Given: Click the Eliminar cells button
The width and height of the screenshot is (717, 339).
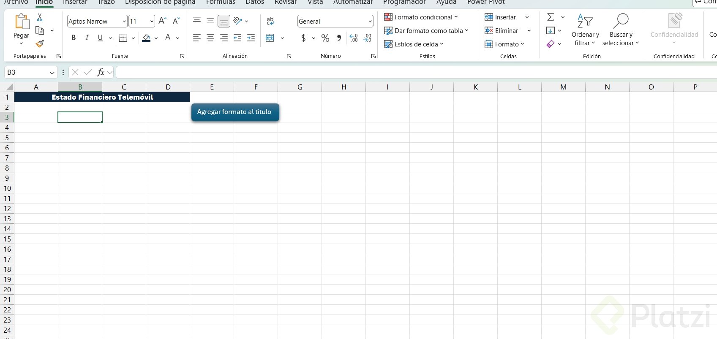Looking at the screenshot, I should click(x=502, y=31).
